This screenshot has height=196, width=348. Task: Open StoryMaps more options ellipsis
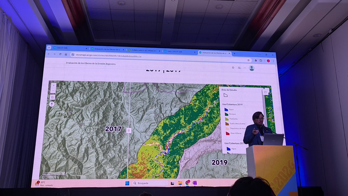[245, 68]
